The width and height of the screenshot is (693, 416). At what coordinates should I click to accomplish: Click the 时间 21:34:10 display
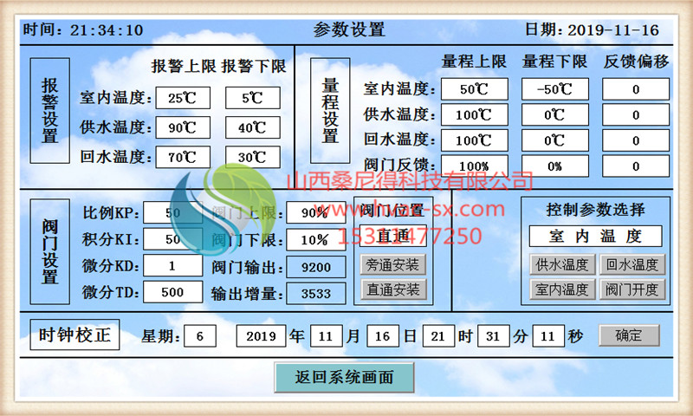83,30
